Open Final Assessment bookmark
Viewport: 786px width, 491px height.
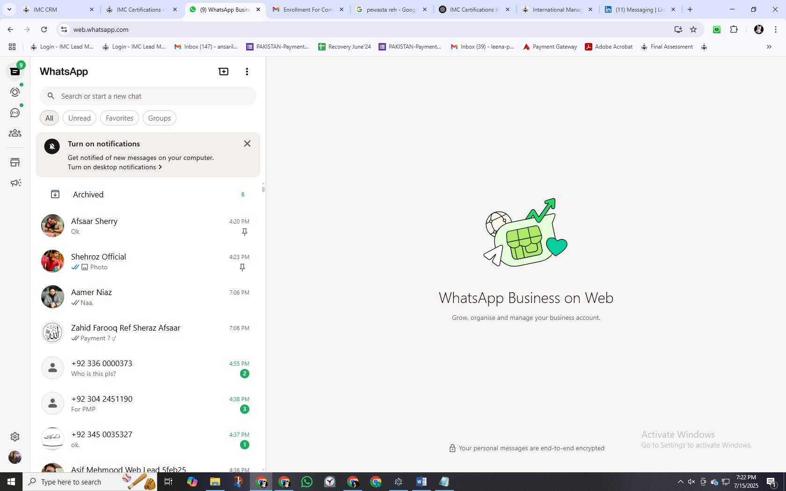[667, 47]
